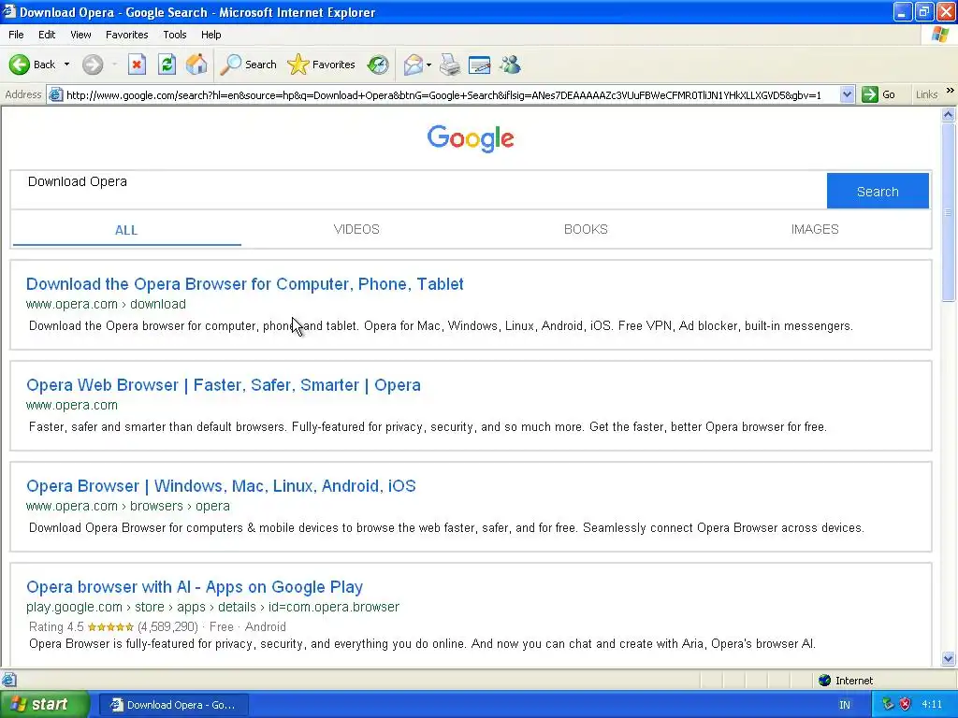Click the Windows flag logo throbber
Screen dimensions: 958x718
pos(939,35)
